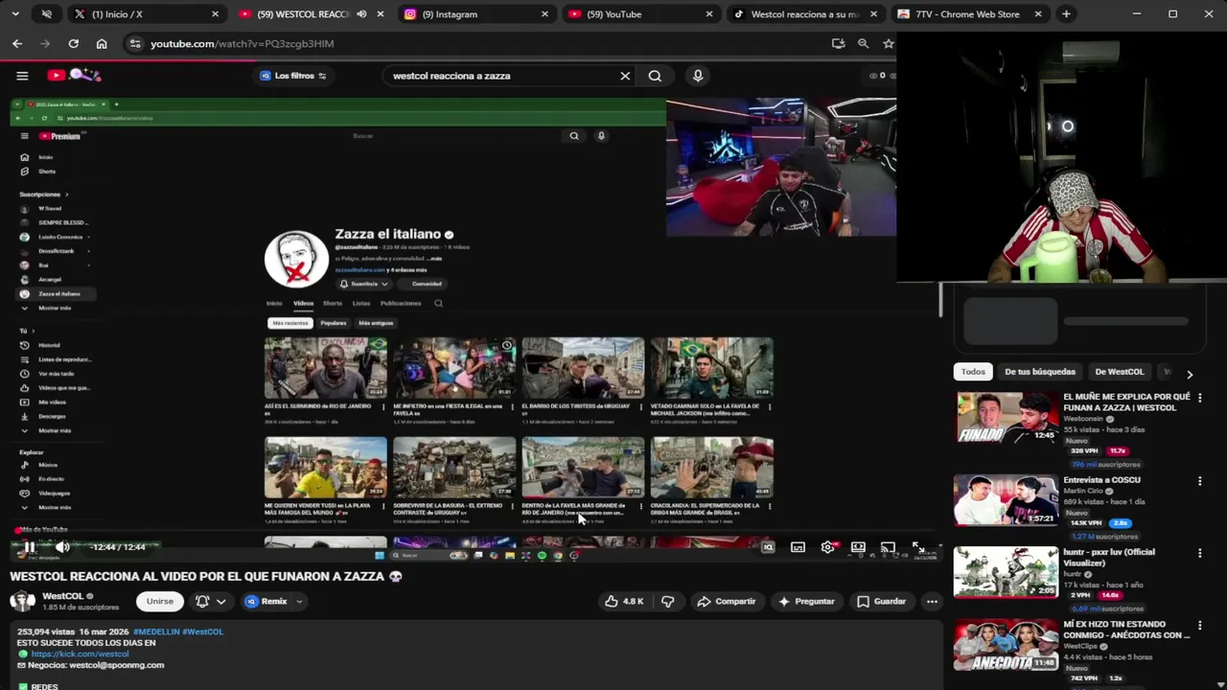Open the Los filtros options

293,76
